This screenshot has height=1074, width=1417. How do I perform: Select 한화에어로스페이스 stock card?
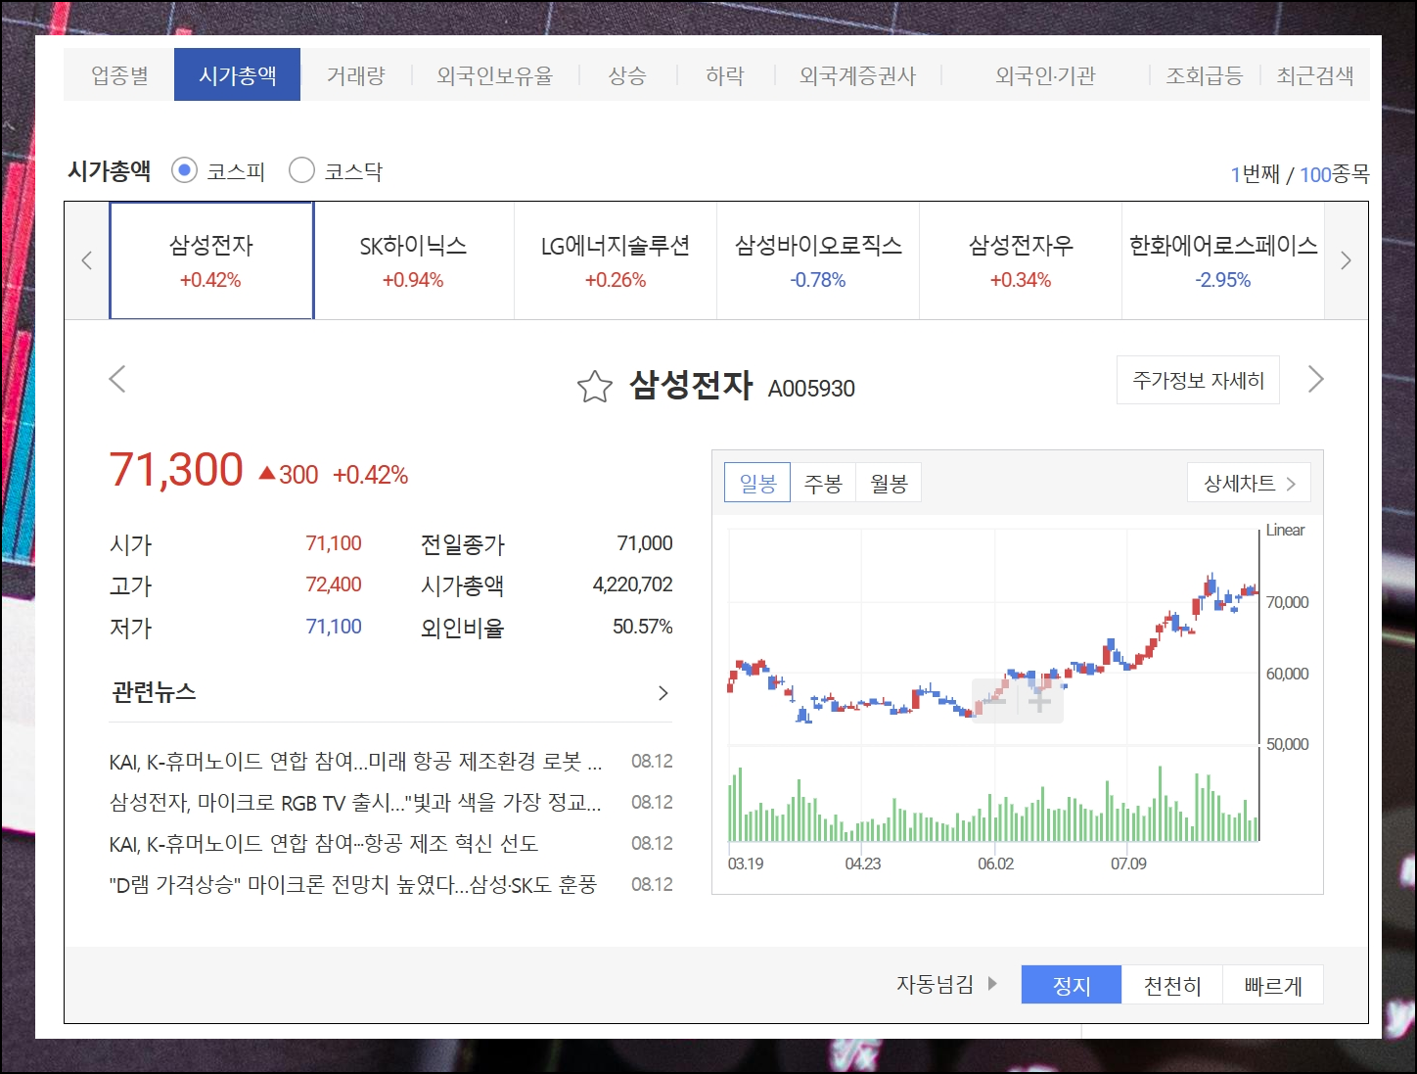(x=1223, y=260)
